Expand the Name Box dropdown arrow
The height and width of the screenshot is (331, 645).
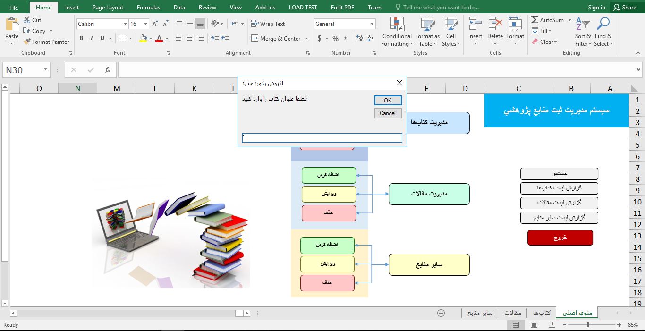(x=46, y=70)
